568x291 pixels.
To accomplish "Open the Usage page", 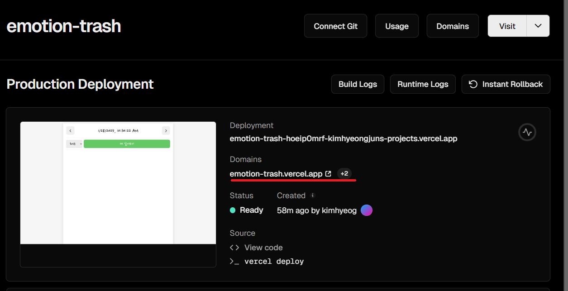I will [x=397, y=26].
